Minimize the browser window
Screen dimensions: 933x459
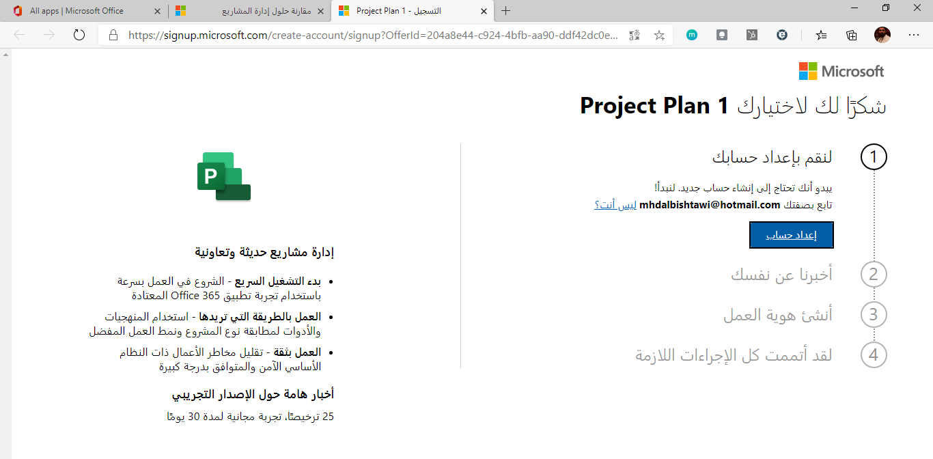(854, 8)
